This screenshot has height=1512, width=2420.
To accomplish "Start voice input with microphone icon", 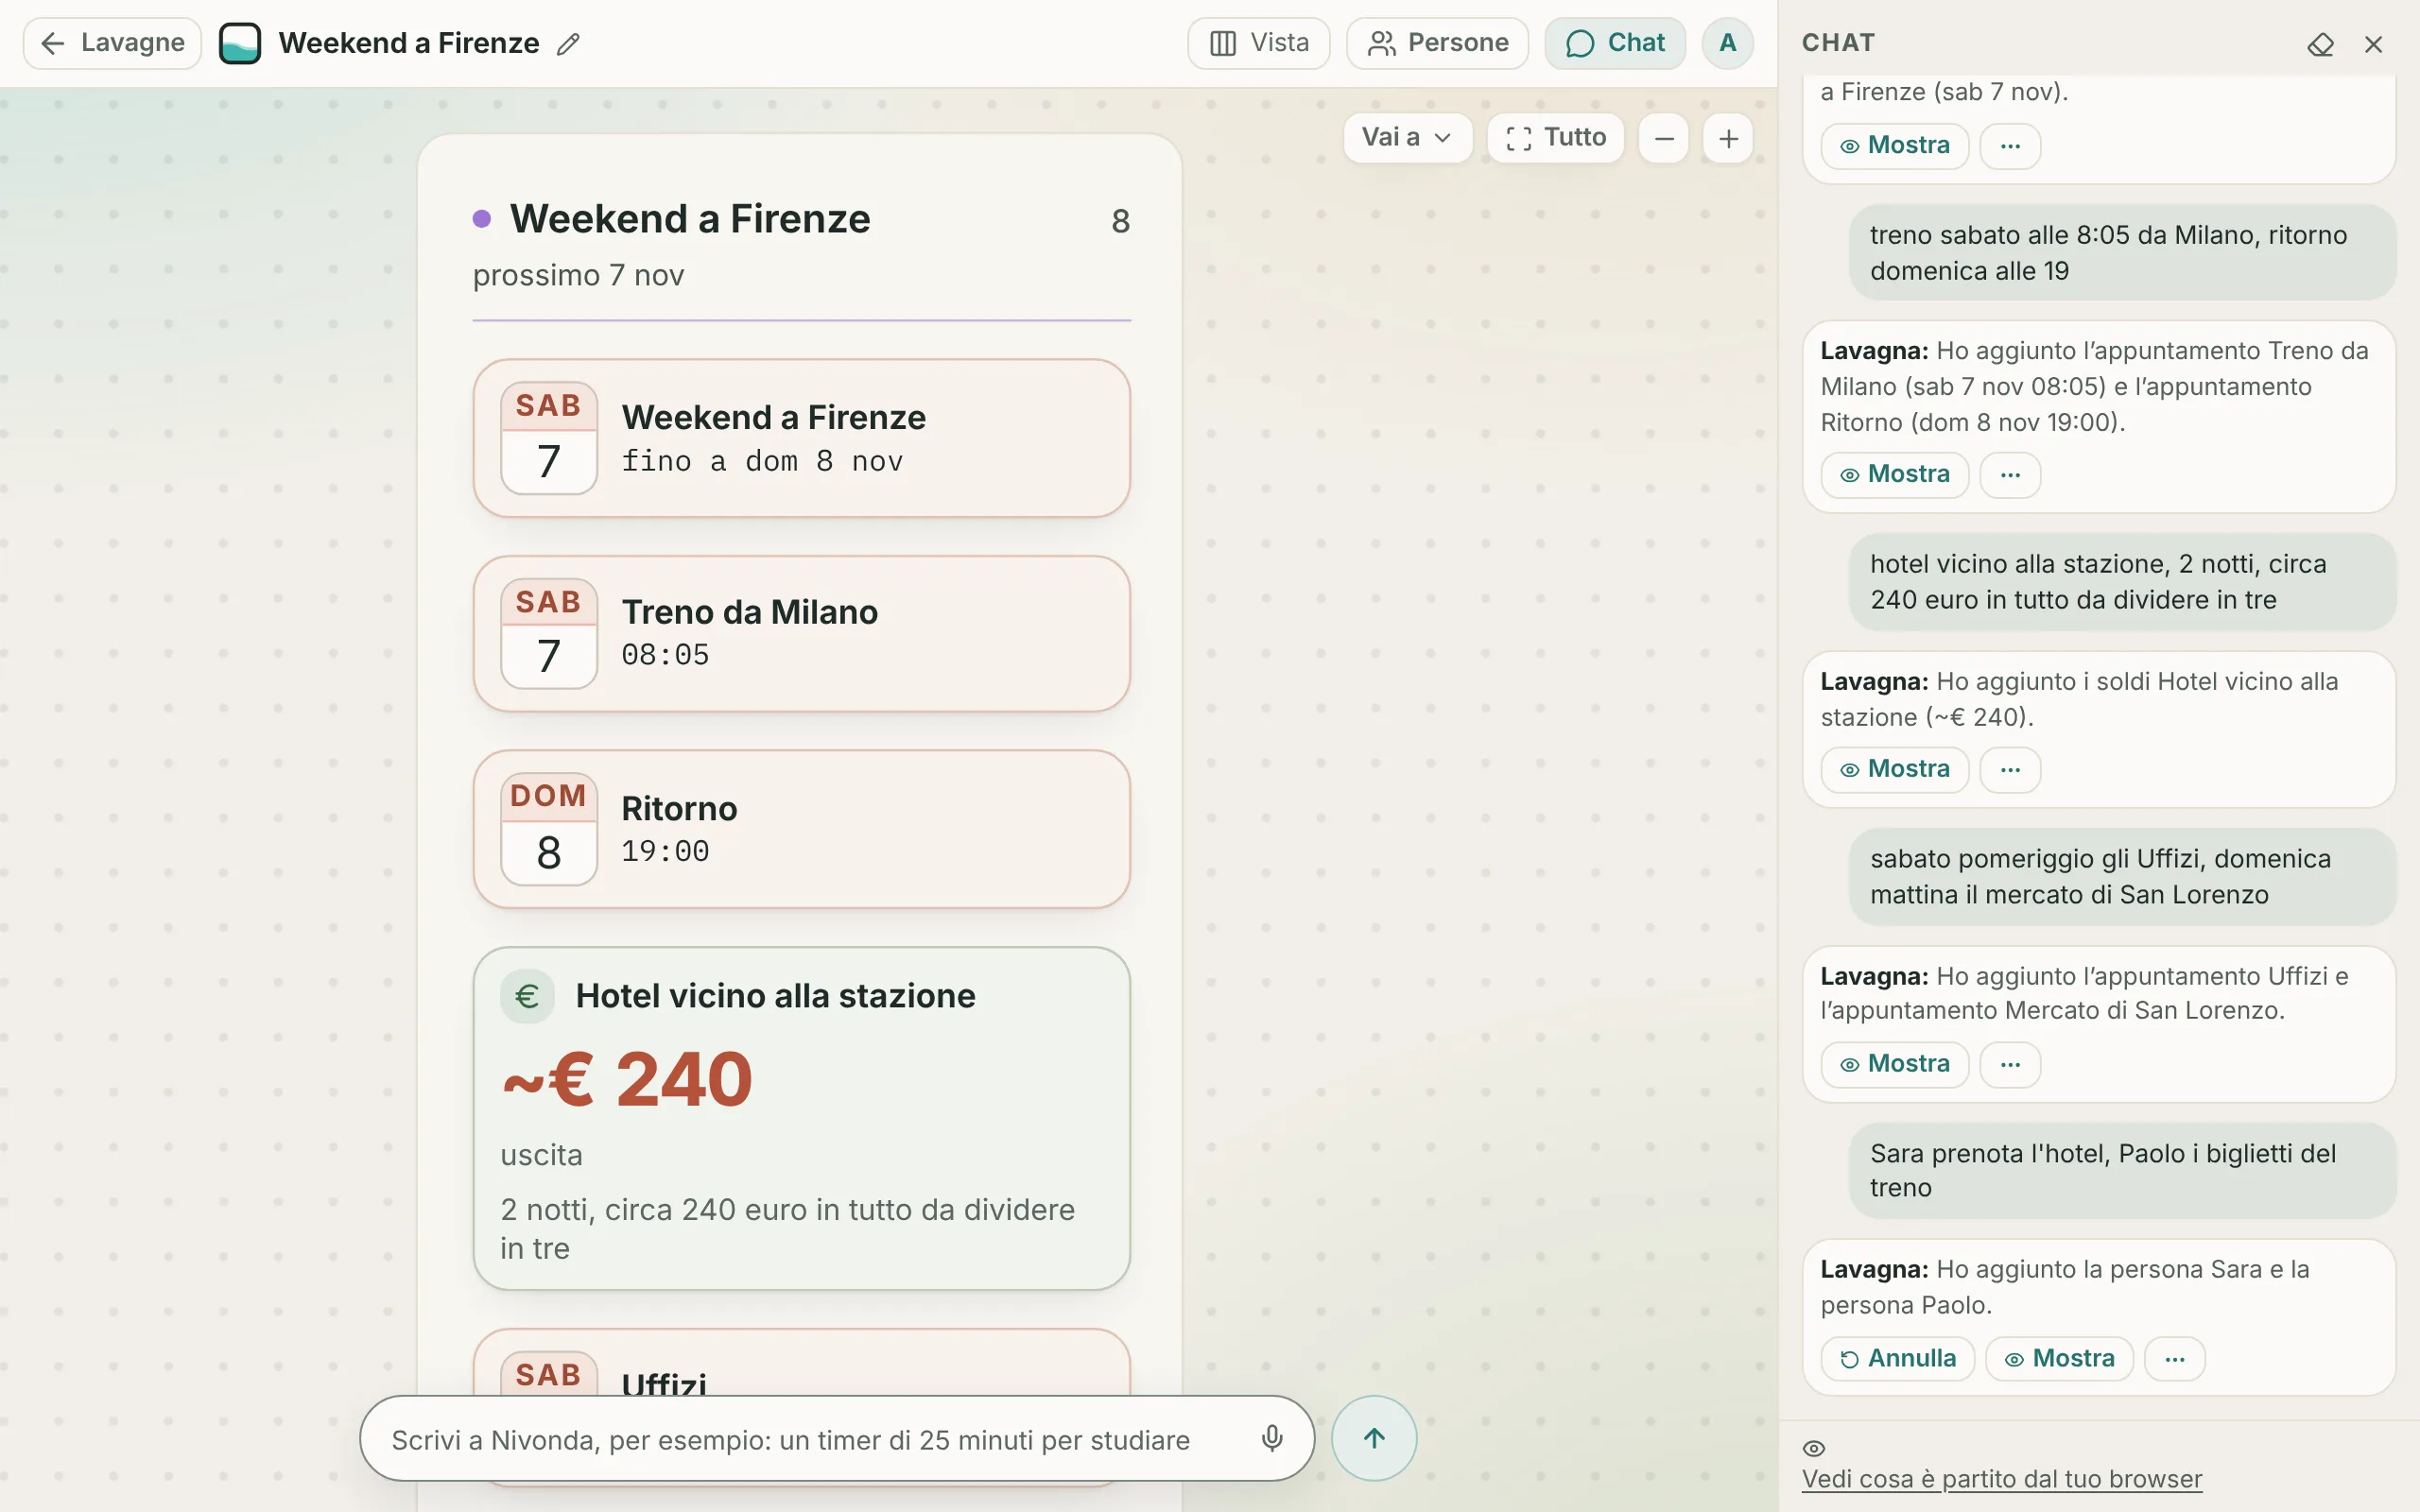I will pyautogui.click(x=1272, y=1438).
